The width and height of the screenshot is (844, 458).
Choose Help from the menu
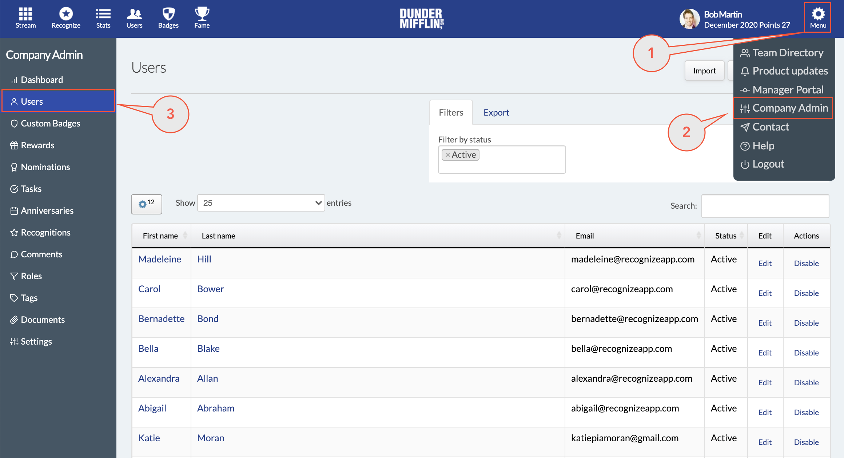coord(757,146)
